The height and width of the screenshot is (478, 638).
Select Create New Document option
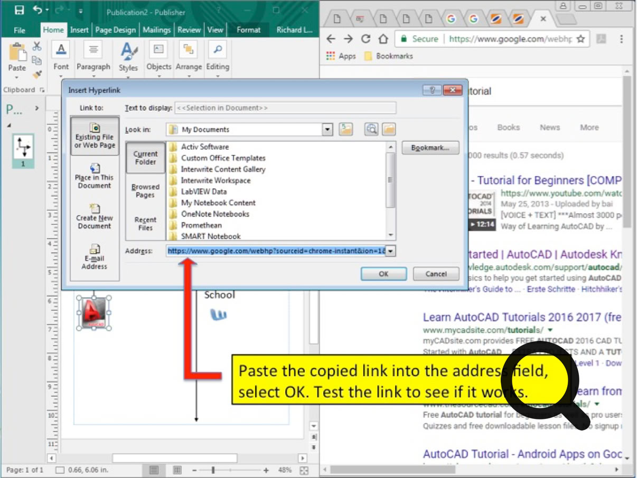95,217
